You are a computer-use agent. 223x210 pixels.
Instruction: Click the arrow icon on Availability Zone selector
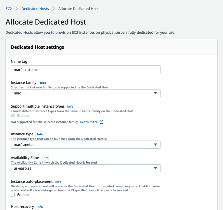pyautogui.click(x=155, y=168)
